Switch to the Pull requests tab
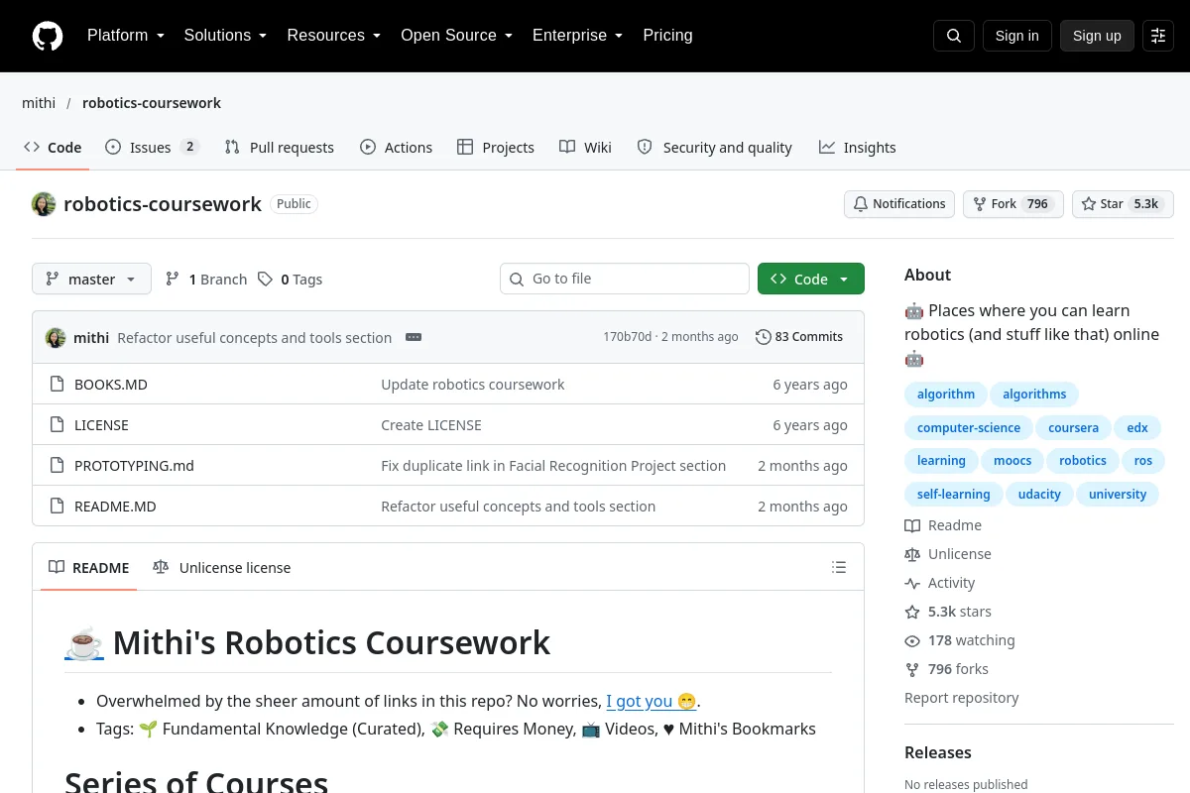The height and width of the screenshot is (793, 1190). [x=280, y=148]
